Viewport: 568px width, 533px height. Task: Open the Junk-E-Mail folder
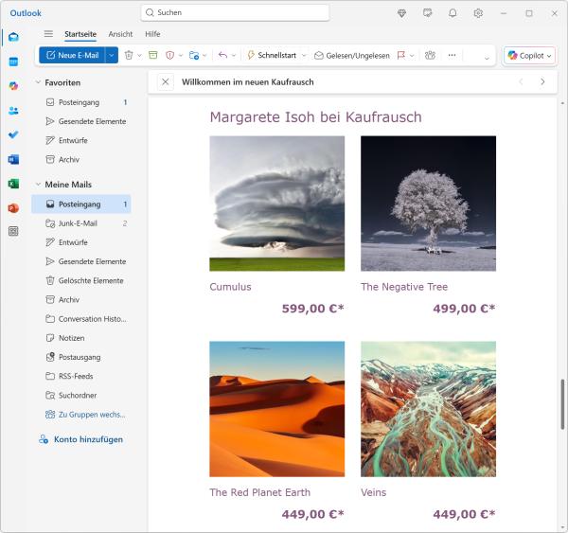pos(81,223)
